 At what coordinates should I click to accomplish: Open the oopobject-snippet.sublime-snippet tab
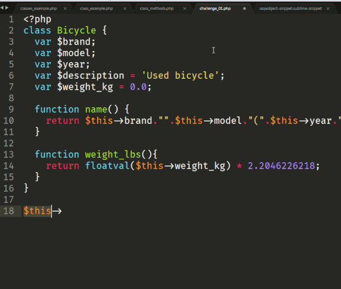[x=291, y=9]
